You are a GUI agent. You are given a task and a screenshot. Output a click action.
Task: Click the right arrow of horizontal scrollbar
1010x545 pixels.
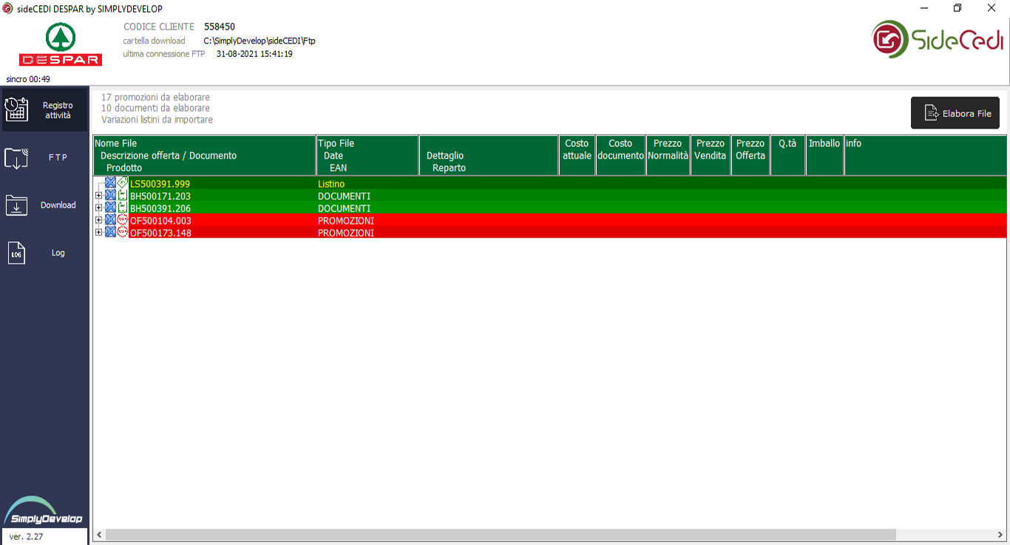[1001, 534]
